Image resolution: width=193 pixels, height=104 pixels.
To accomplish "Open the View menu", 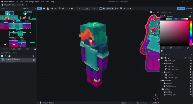I will 47,2.
